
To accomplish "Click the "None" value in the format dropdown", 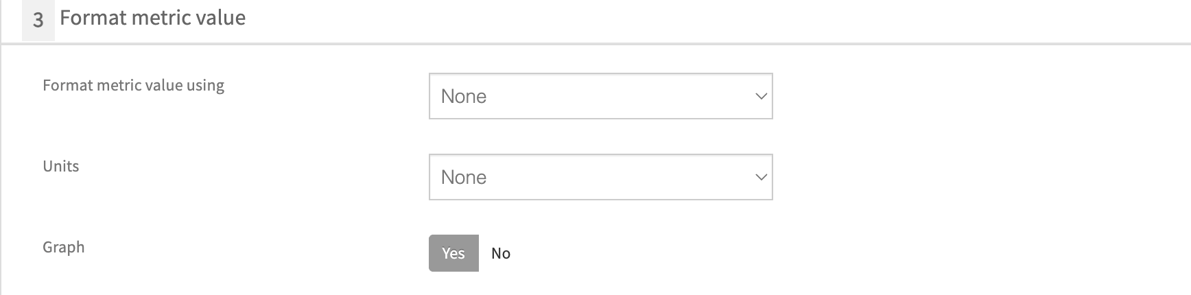I will [464, 96].
